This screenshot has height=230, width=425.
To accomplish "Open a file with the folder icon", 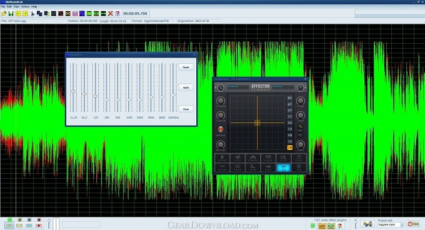I will [x=4, y=13].
